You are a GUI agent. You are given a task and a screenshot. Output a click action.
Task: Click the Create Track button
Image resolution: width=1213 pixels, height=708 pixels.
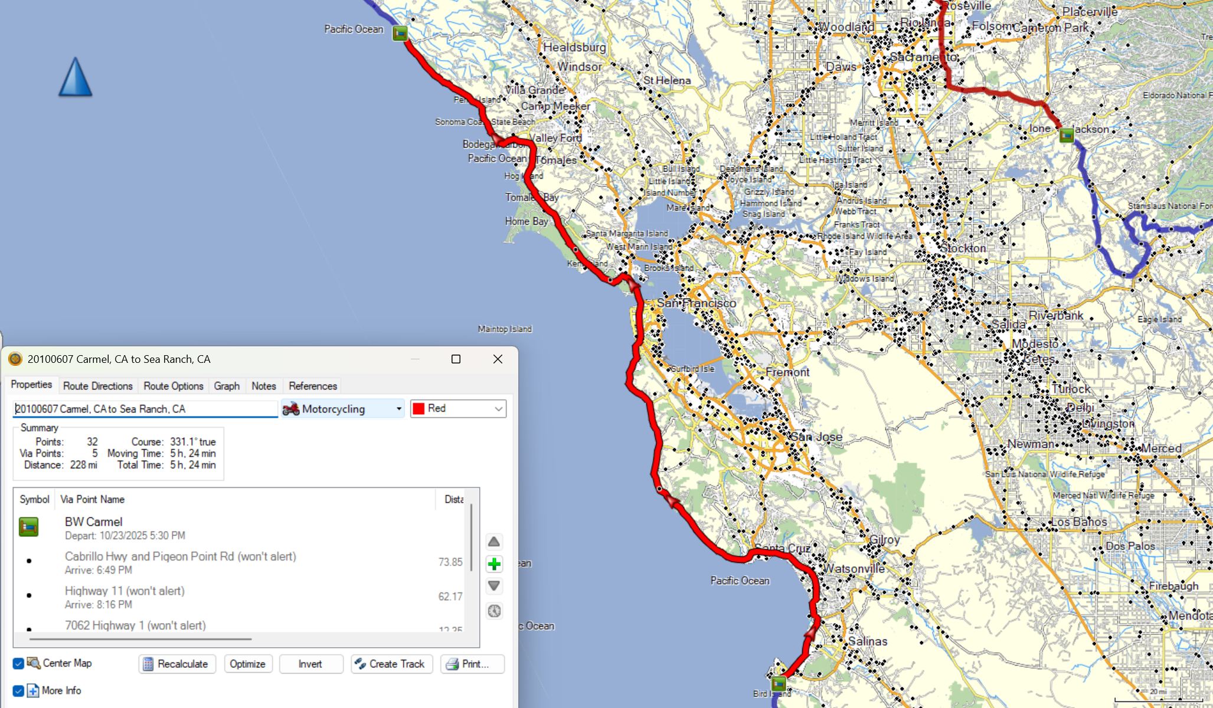point(391,664)
